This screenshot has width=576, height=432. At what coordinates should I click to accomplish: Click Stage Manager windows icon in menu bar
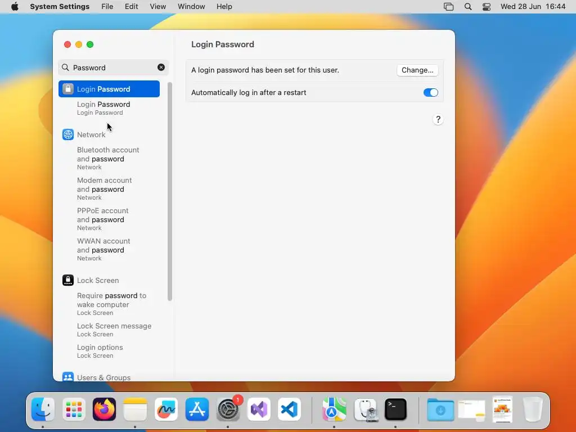pos(448,7)
